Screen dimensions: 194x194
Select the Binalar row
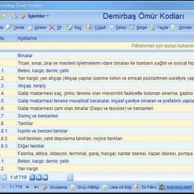coord(97,56)
